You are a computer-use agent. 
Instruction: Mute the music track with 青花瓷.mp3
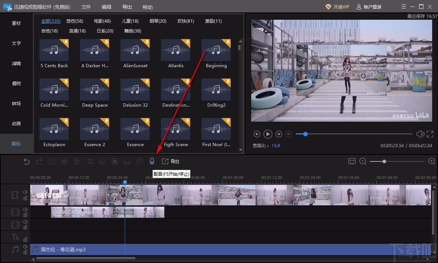click(25, 247)
